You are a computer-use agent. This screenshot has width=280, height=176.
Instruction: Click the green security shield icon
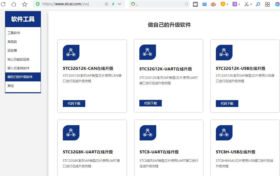38,4
